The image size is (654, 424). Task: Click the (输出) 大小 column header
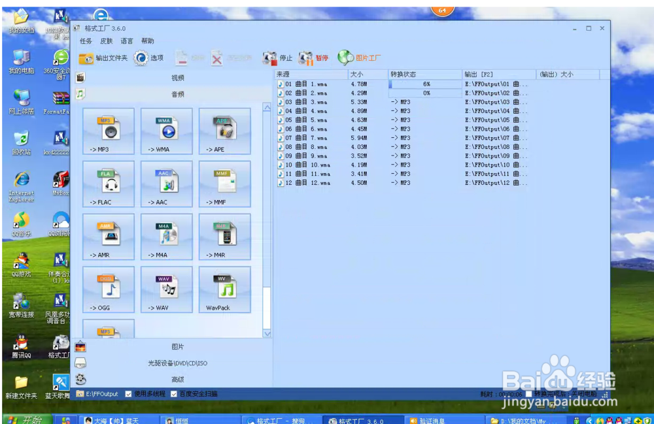pyautogui.click(x=568, y=74)
